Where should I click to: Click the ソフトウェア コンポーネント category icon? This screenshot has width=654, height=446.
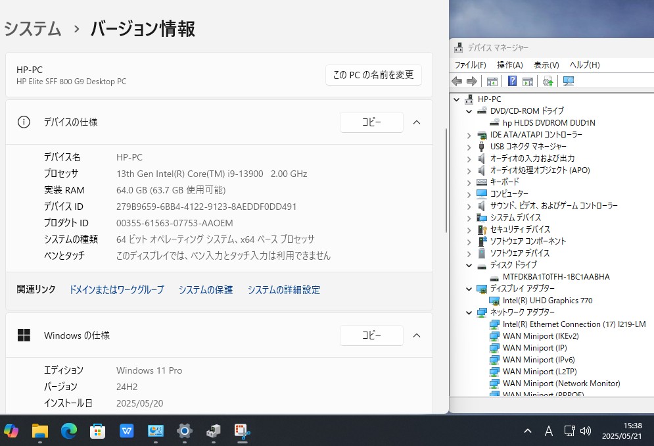482,241
